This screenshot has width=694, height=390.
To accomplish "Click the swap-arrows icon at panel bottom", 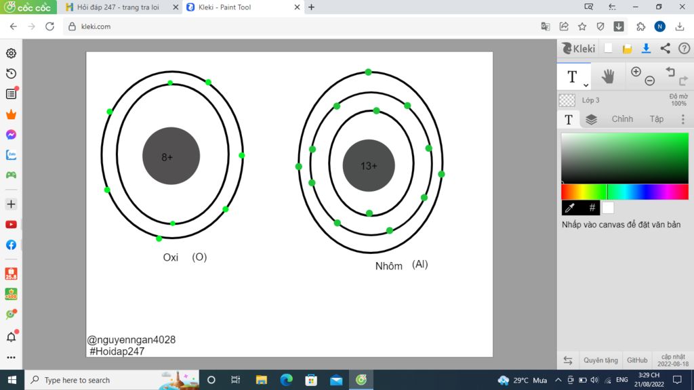I will click(568, 360).
